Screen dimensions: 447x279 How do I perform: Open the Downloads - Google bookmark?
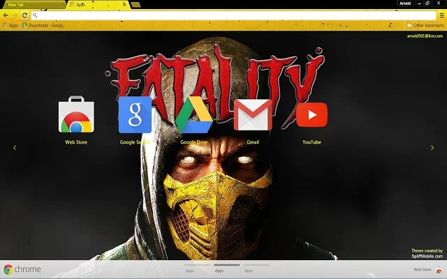[42, 25]
